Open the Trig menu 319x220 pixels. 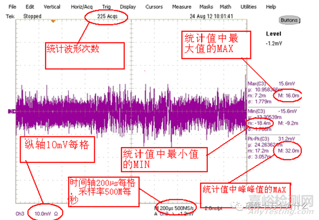106,7
